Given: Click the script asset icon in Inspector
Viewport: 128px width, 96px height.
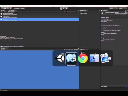Looking at the screenshot, I should coord(102,13).
